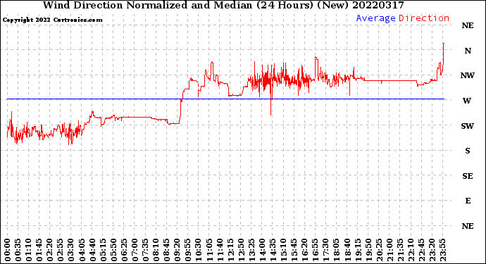486x264 pixels.
Task: Click the 04:05 time axis label
Action: click(82, 250)
